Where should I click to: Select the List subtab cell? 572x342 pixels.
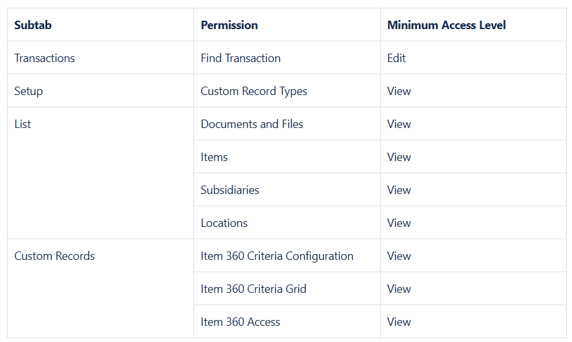tap(23, 124)
